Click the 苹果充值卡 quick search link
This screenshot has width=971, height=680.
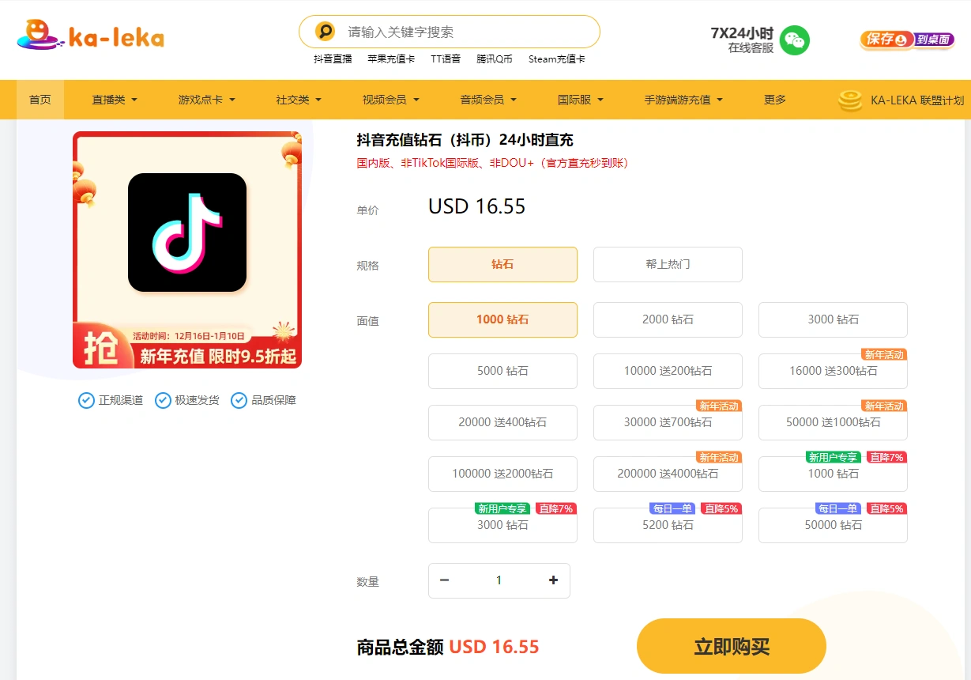click(x=391, y=59)
